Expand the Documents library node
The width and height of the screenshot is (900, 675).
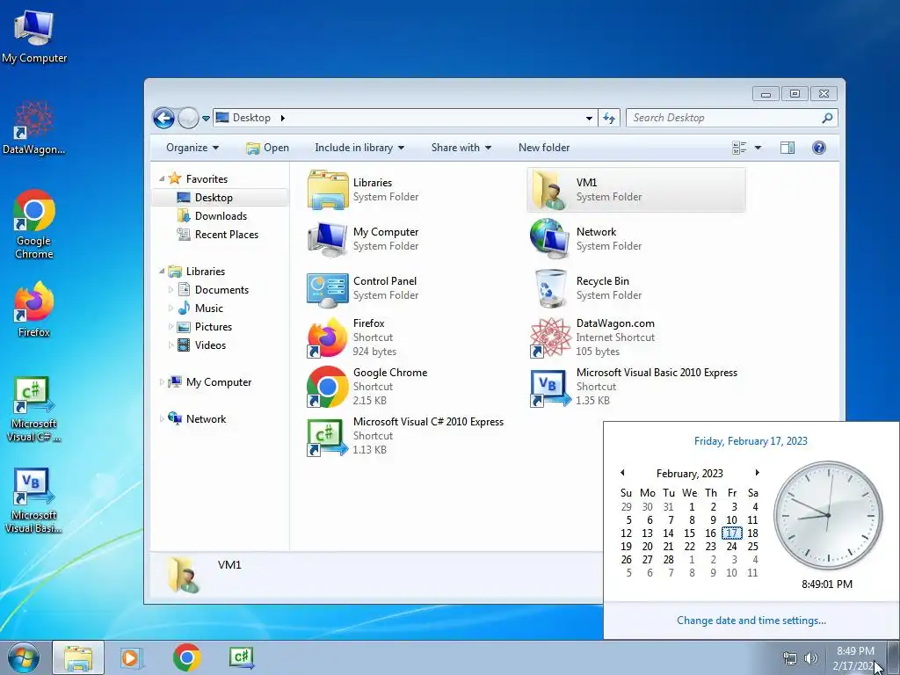tap(171, 290)
